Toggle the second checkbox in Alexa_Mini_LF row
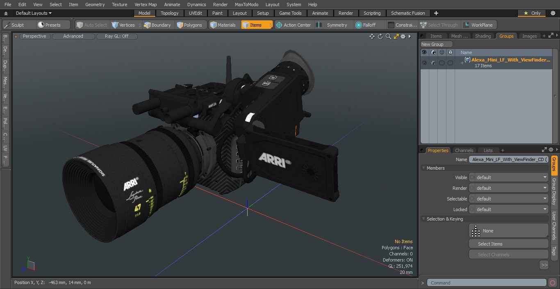Screen dimensions: 560x289 450,63
